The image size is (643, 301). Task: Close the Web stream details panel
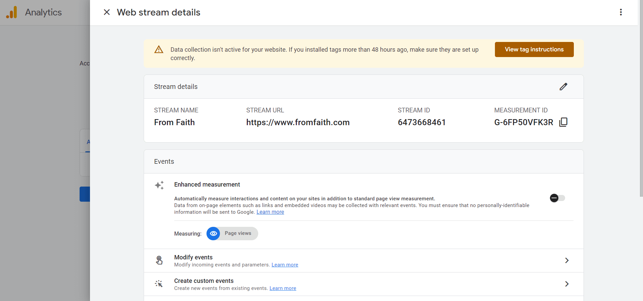(x=107, y=12)
